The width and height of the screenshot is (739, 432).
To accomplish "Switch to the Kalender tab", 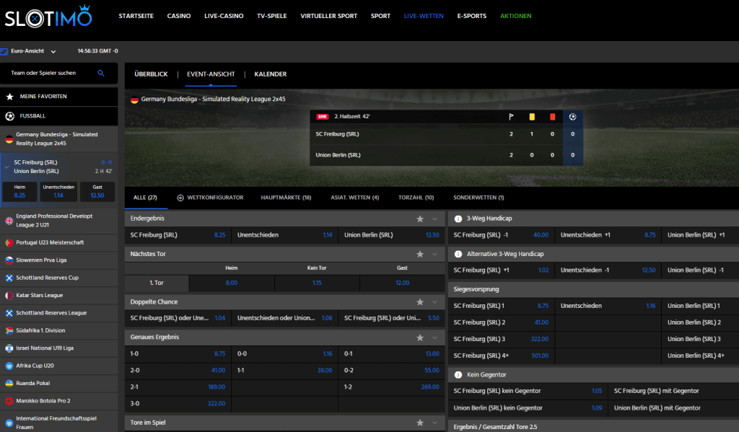I will [x=271, y=74].
